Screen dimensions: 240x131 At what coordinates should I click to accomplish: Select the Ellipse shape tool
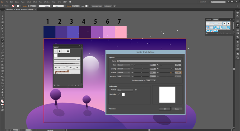[2, 37]
